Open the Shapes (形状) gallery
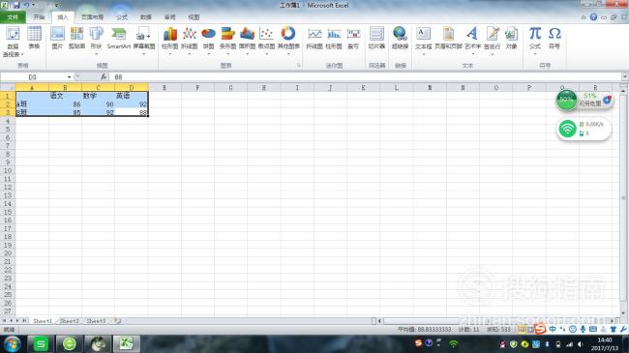This screenshot has width=629, height=353. pyautogui.click(x=96, y=40)
